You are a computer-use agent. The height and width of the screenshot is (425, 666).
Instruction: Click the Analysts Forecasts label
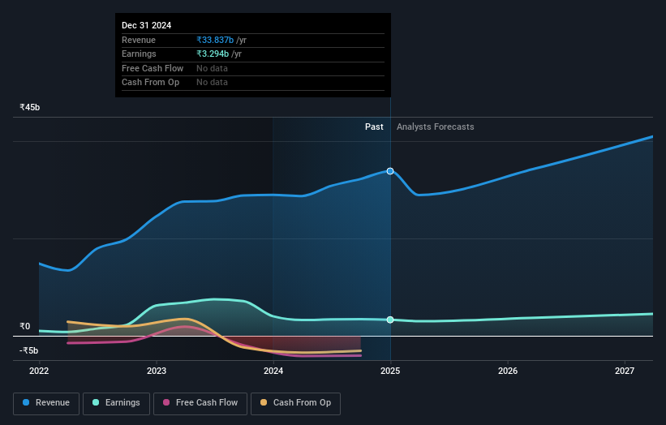(436, 127)
